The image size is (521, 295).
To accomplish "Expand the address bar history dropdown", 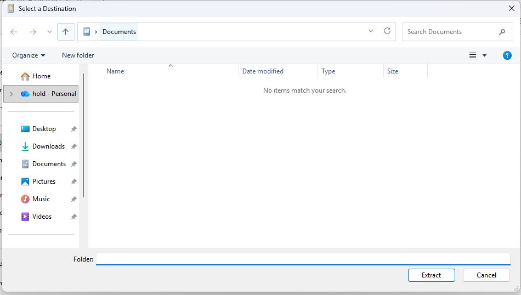I will click(x=371, y=31).
